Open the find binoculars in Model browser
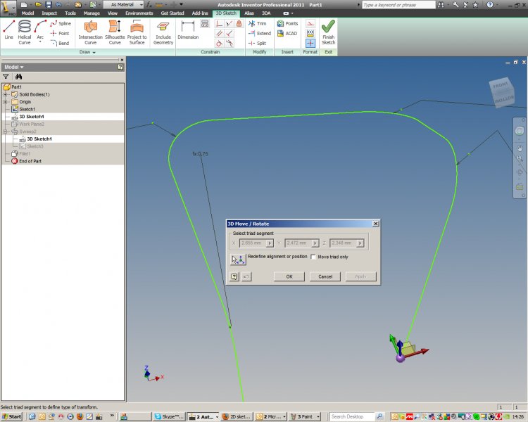Screen dimensions: 528x422 (19, 76)
